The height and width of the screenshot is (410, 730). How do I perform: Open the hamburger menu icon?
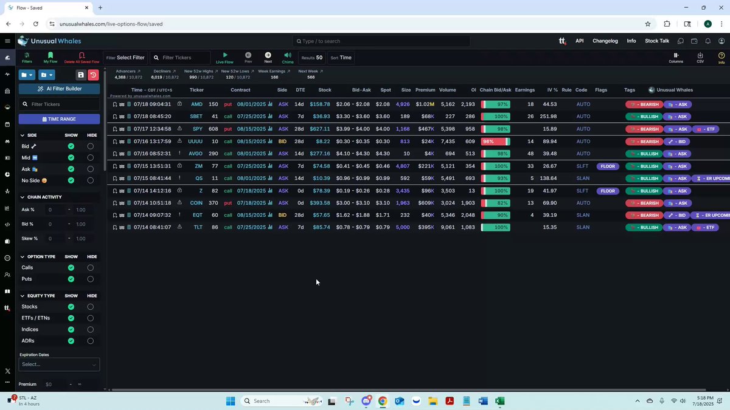point(7,41)
